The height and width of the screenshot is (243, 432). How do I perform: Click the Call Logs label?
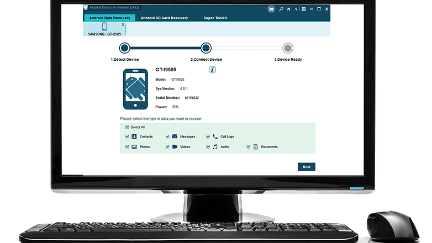coord(227,136)
